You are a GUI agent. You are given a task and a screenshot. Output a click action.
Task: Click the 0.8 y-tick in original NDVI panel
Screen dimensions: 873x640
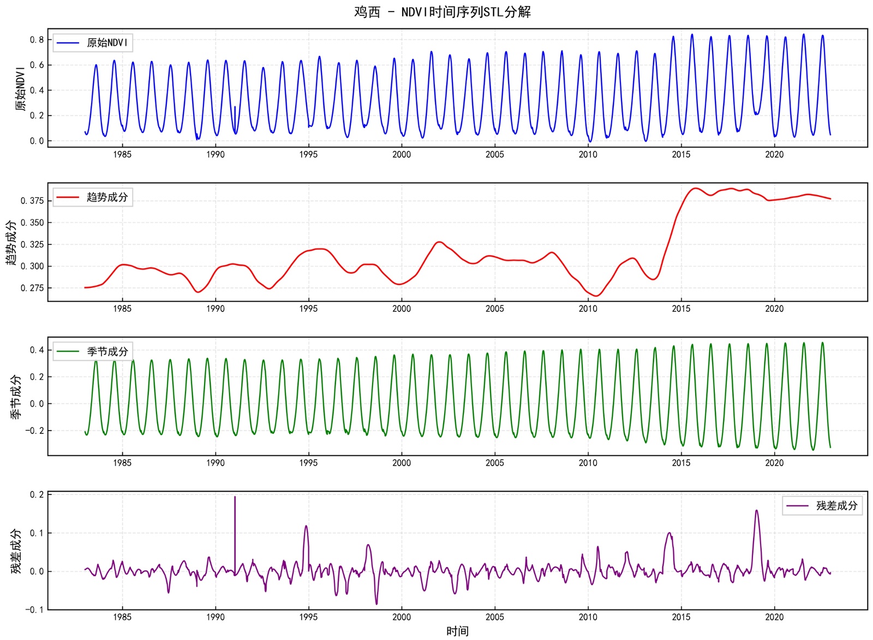coord(37,40)
